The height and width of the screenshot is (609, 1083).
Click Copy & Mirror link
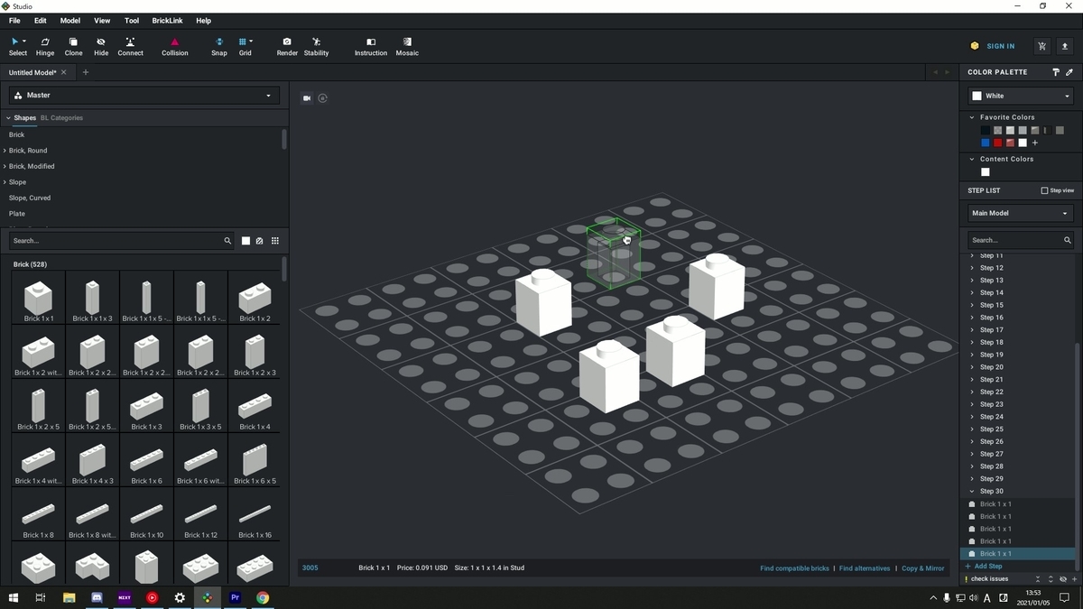923,568
